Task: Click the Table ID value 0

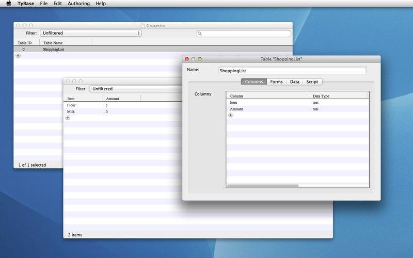Action: (23, 49)
